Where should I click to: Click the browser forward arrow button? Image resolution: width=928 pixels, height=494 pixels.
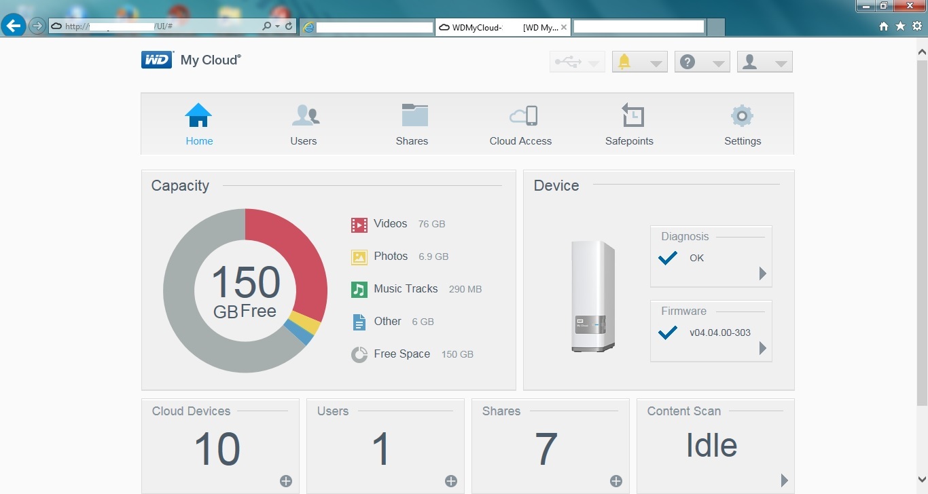pyautogui.click(x=37, y=26)
